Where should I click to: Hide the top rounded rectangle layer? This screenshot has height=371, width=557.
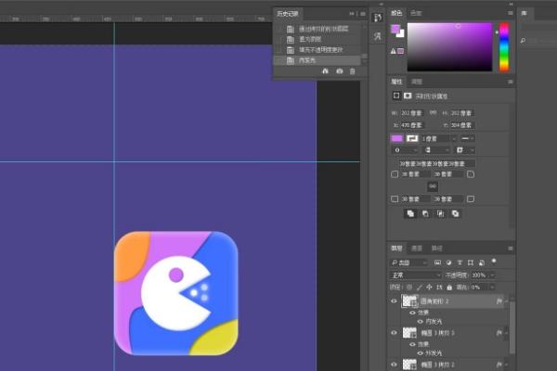pyautogui.click(x=394, y=301)
